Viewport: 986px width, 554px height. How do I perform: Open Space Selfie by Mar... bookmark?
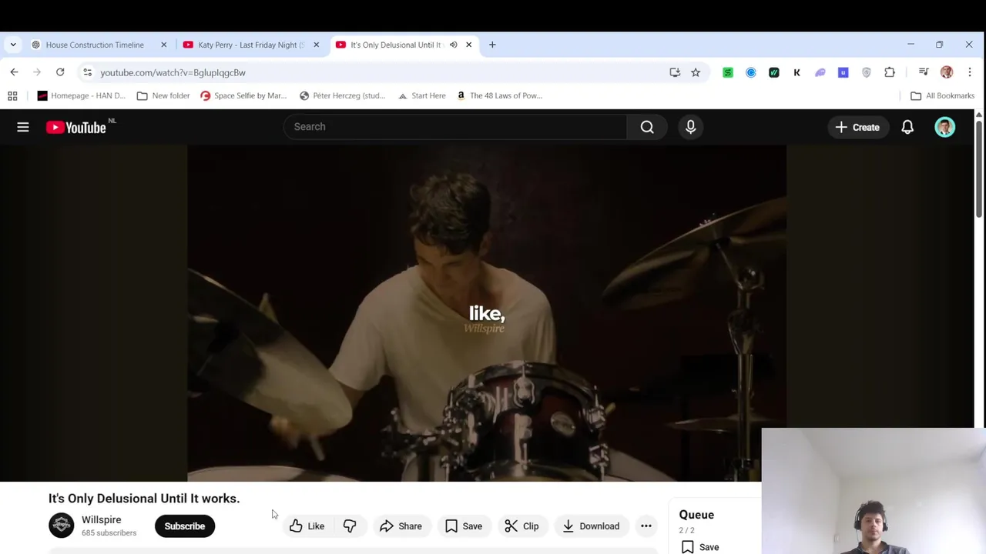point(243,95)
